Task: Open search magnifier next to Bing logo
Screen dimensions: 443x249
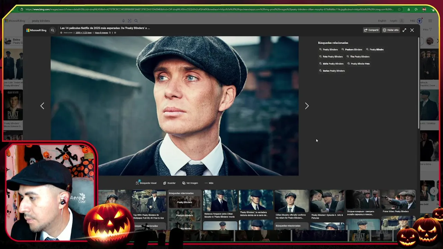Action: 53,30
